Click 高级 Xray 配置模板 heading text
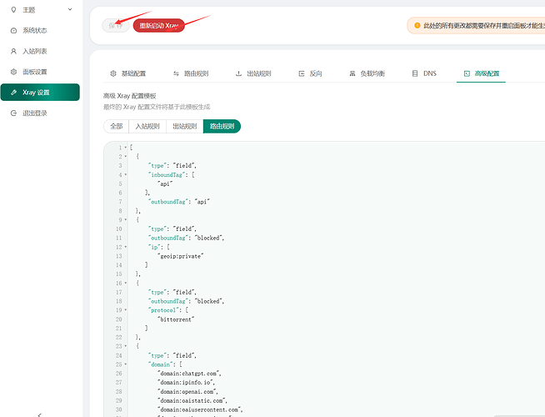Viewport: 545px width, 417px height. pos(130,96)
